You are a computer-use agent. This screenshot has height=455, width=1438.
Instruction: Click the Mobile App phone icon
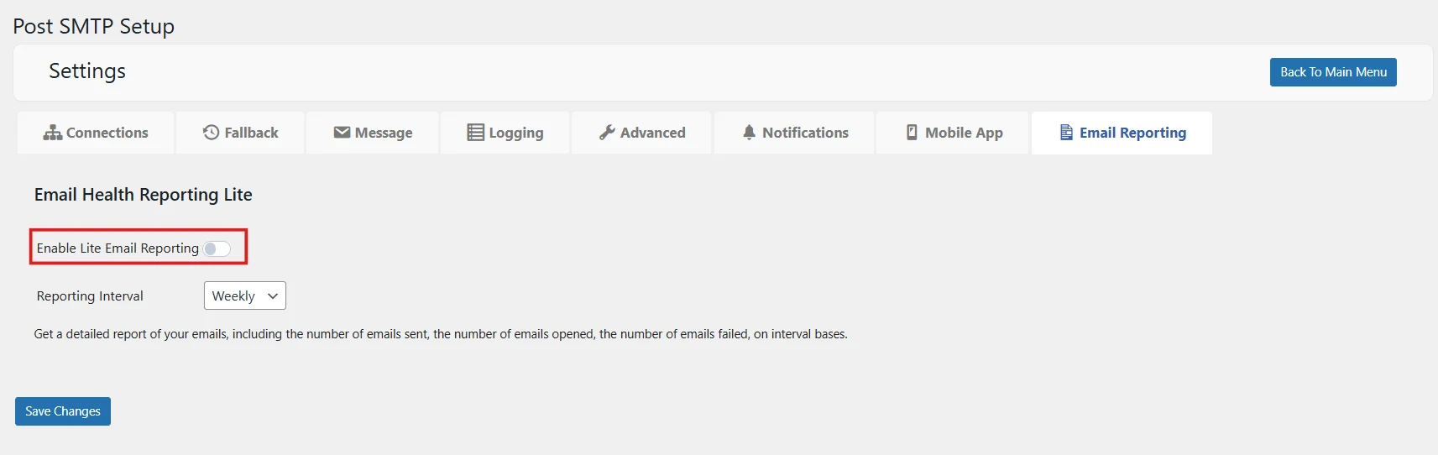click(912, 133)
